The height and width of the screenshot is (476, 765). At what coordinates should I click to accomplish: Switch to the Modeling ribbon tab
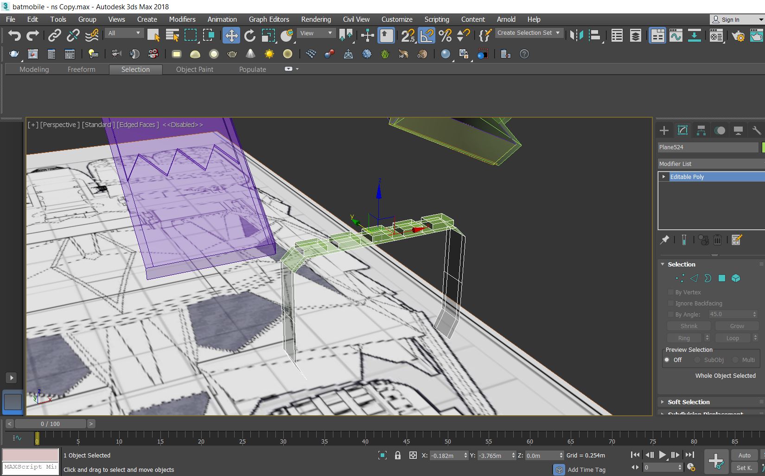[34, 70]
